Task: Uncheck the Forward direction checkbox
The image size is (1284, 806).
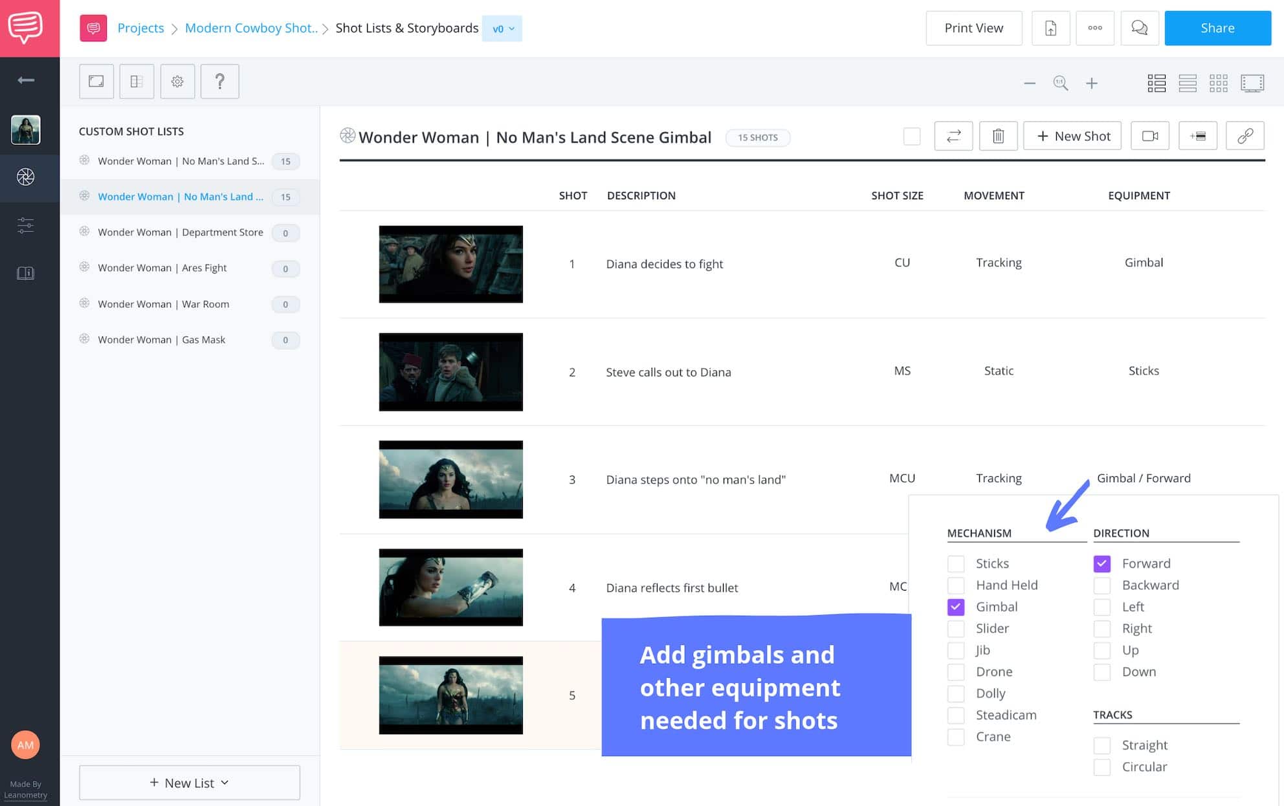Action: 1102,563
